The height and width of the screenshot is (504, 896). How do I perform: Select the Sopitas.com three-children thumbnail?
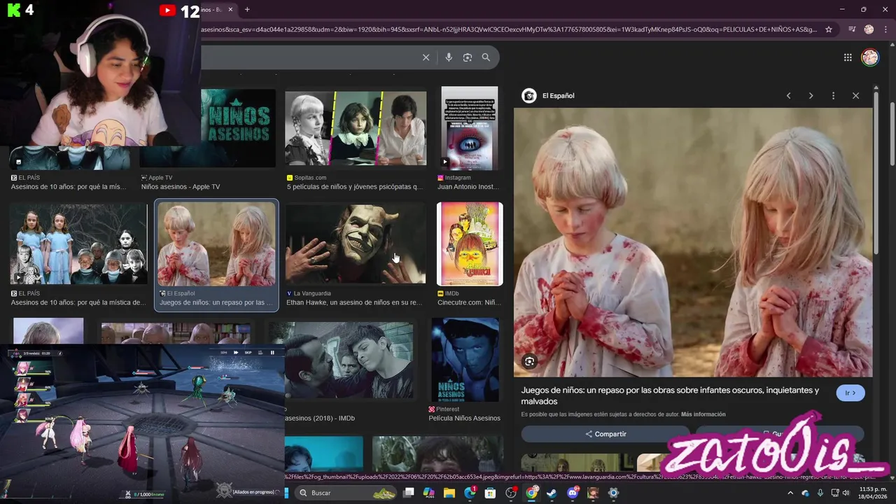(x=356, y=129)
